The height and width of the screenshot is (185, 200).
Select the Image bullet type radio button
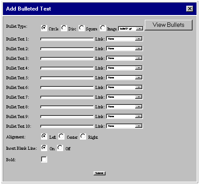point(103,28)
